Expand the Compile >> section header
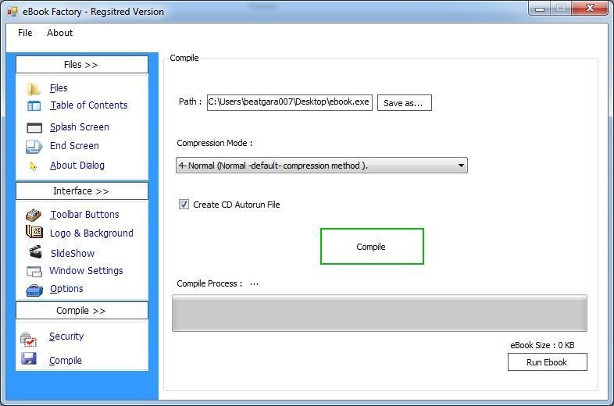The width and height of the screenshot is (614, 406). click(82, 311)
